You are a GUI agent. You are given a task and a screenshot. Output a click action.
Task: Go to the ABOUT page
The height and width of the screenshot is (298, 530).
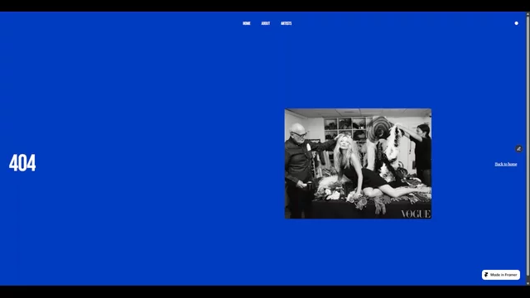coord(265,23)
